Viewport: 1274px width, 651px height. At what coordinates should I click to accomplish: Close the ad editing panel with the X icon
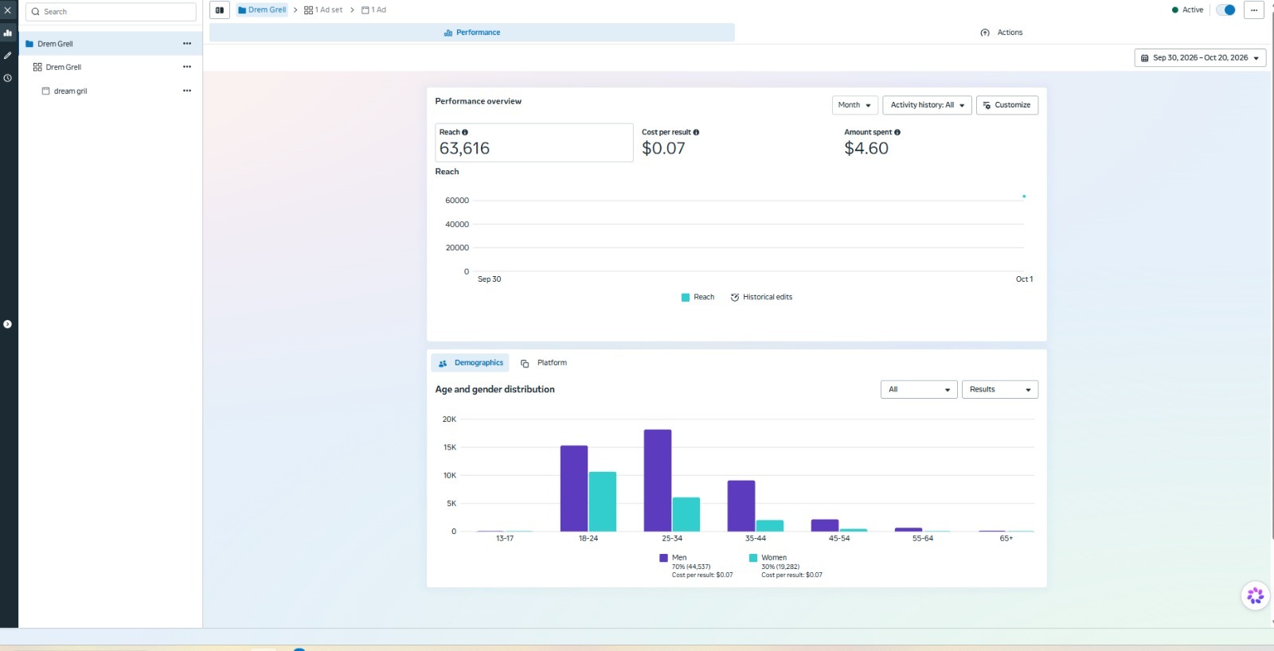[x=8, y=10]
